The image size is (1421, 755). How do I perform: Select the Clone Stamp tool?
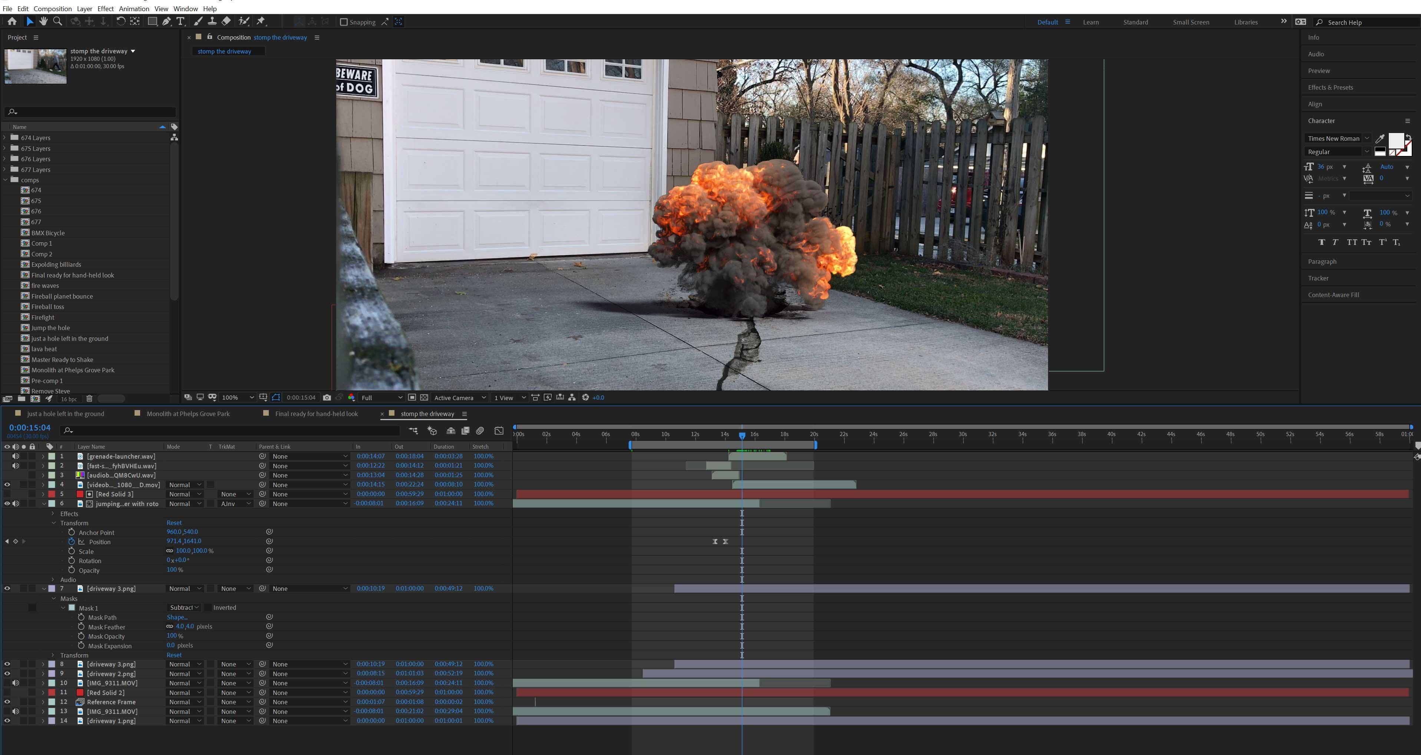point(212,21)
